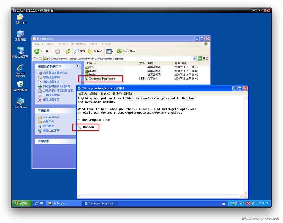Collapse the File and Folder Tasks (檔案及資料夾工作) panel
The height and width of the screenshot is (223, 283).
pyautogui.click(x=78, y=66)
